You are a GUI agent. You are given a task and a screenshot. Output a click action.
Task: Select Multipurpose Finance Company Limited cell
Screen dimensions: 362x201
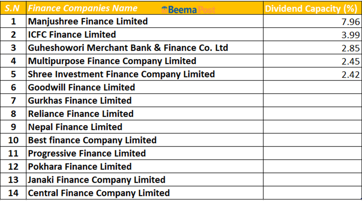112,61
